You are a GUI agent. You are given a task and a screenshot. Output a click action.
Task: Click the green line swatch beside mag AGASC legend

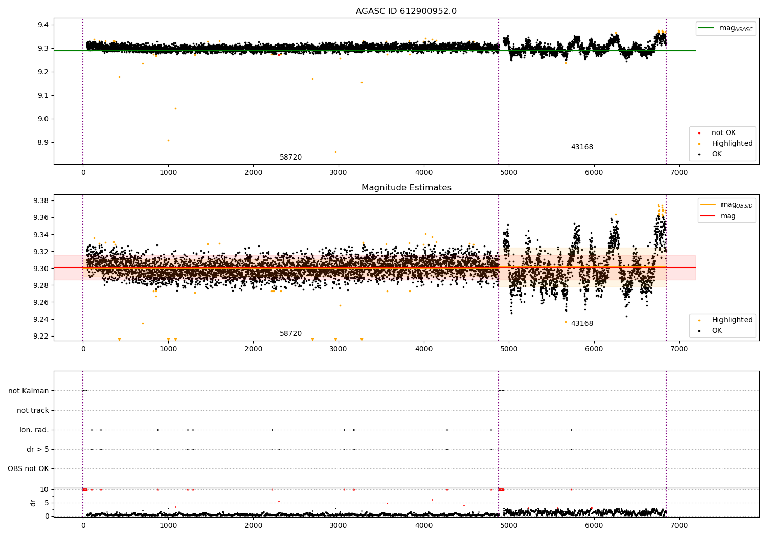pyautogui.click(x=706, y=28)
